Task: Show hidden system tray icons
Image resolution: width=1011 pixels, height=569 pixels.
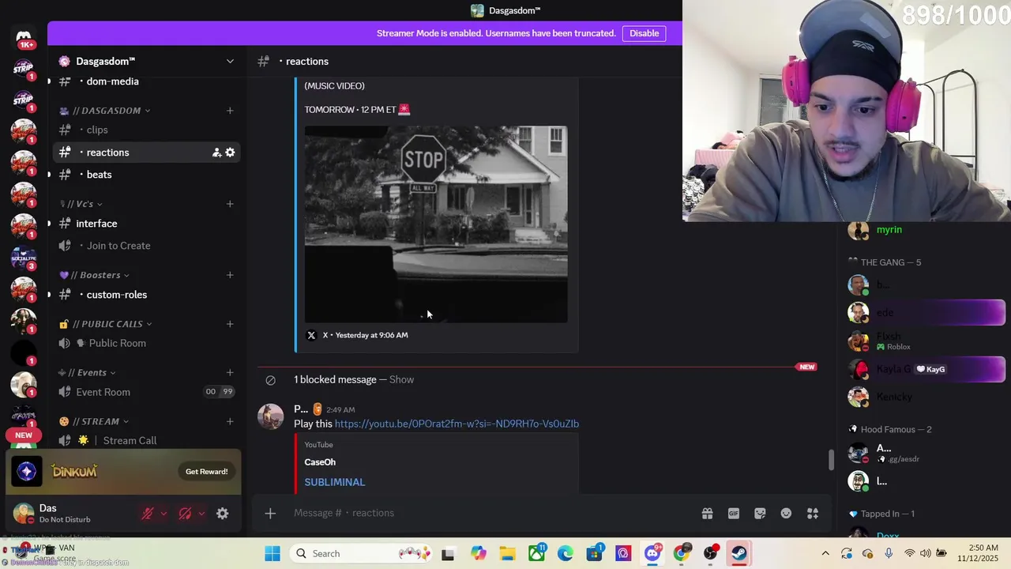Action: pos(825,553)
